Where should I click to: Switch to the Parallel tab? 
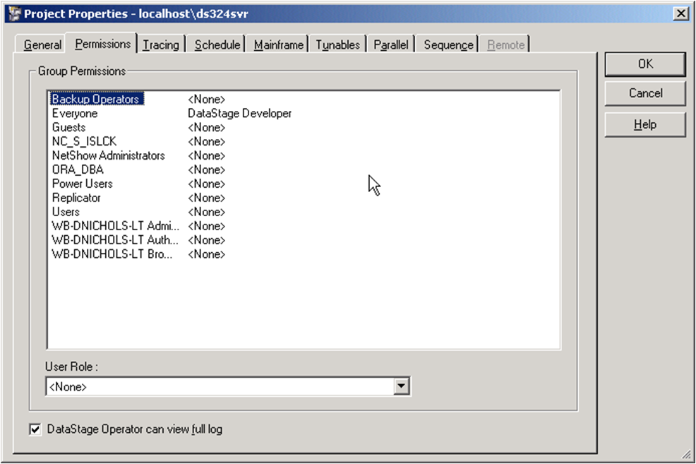(391, 44)
